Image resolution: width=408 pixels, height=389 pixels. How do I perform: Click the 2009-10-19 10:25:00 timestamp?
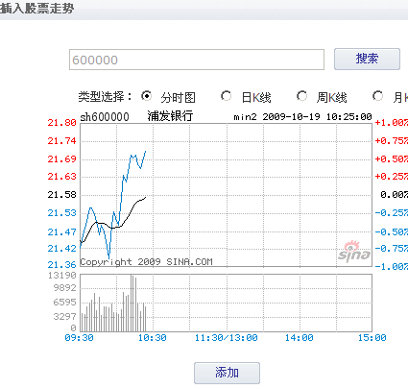coord(317,117)
